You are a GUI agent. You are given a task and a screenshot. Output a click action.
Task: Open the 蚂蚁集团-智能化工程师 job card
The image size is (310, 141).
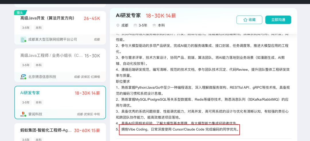[x=60, y=132]
